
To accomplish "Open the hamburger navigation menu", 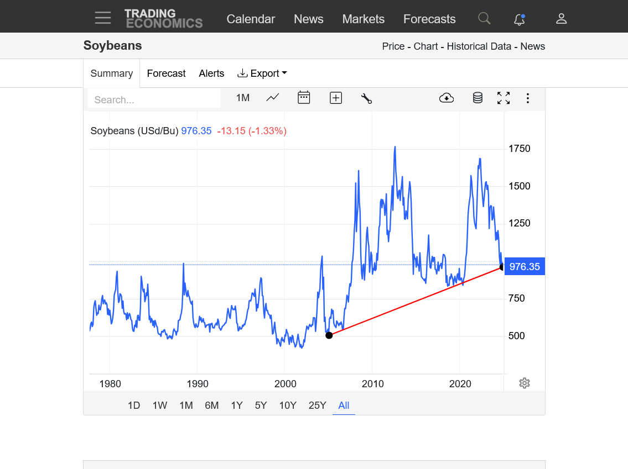I will pos(102,18).
